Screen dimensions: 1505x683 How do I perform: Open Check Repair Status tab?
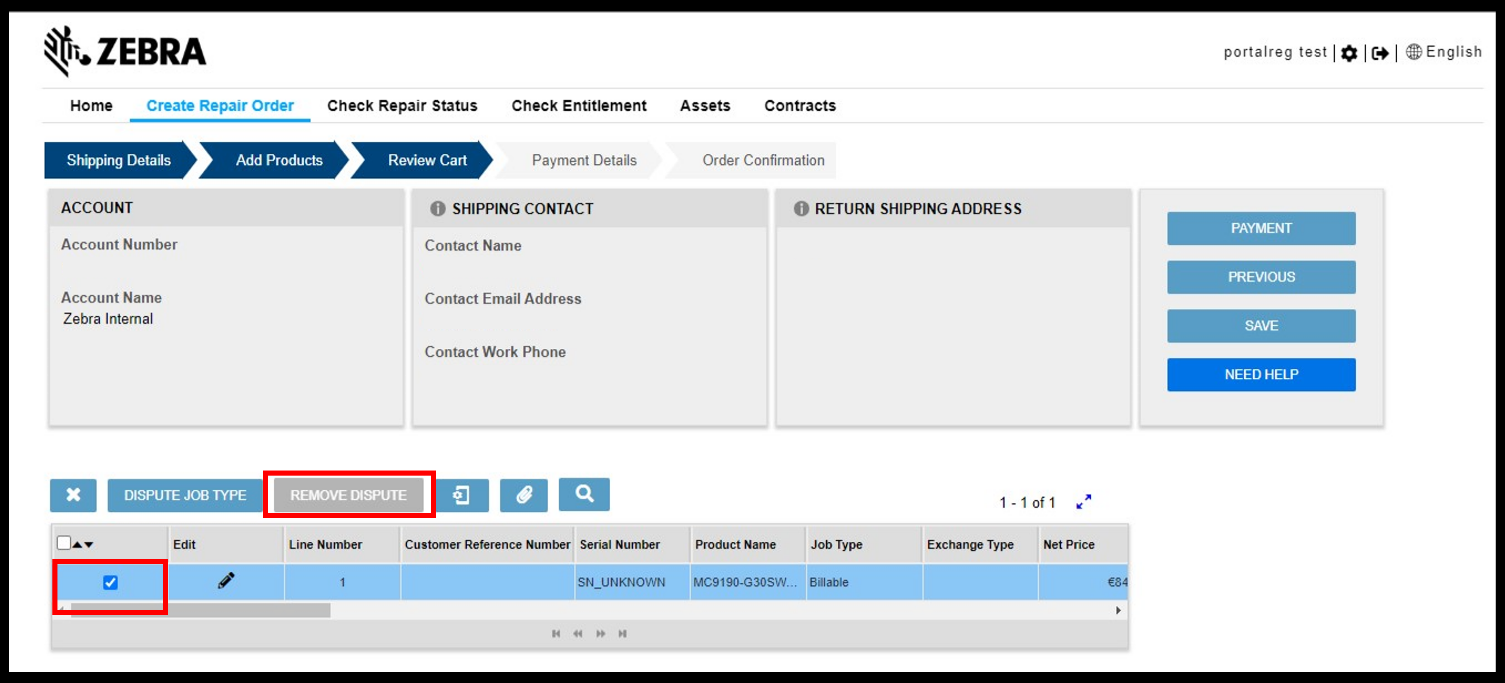coord(402,106)
